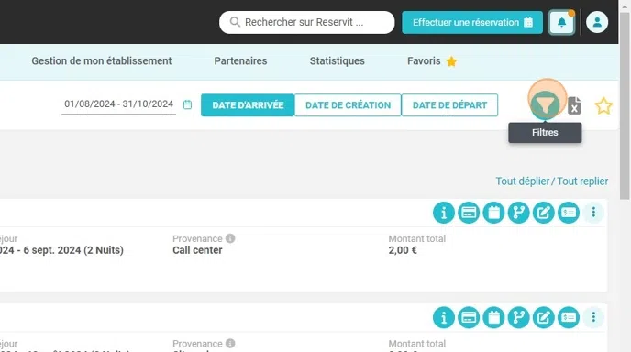Click branch icon on second reservation
Viewport: 631px width, 352px height.
pyautogui.click(x=519, y=317)
